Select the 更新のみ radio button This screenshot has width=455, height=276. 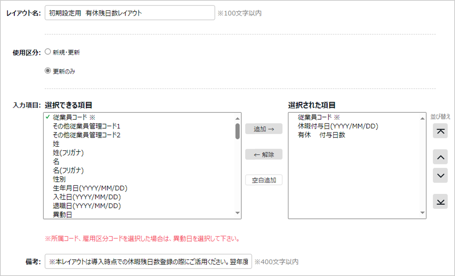(x=48, y=71)
